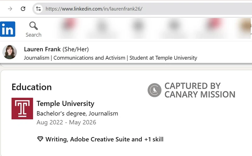
Task: Click the Education section heading
Action: coord(31,87)
